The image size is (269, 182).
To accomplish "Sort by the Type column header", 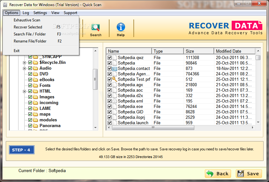I will 168,51.
